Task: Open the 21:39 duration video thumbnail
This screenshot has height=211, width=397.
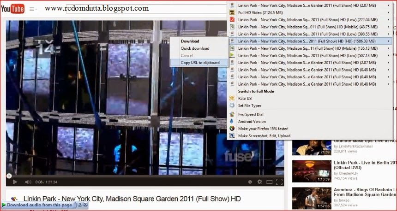Action: [x=312, y=147]
